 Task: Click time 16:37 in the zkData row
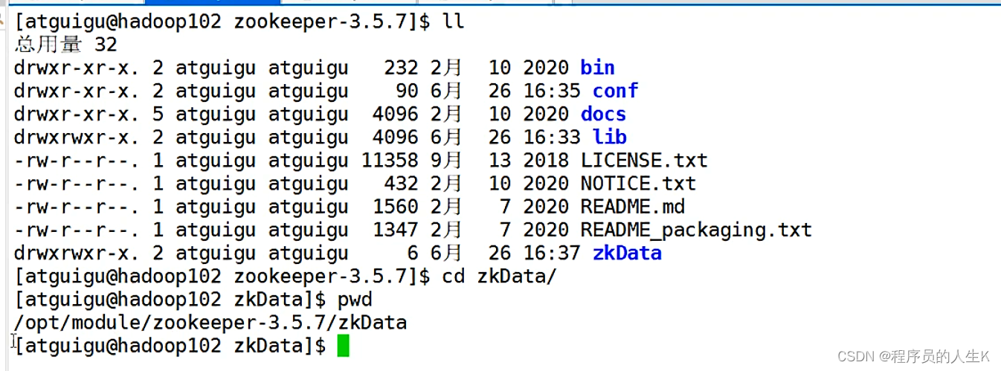[552, 253]
